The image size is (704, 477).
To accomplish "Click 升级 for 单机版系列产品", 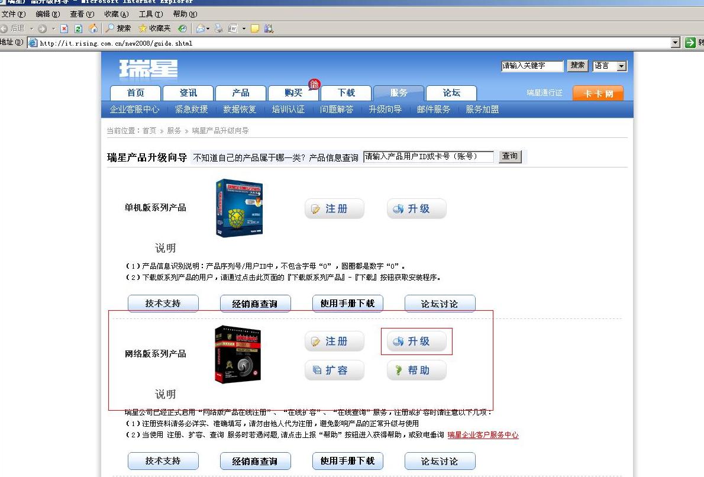I will [x=416, y=209].
